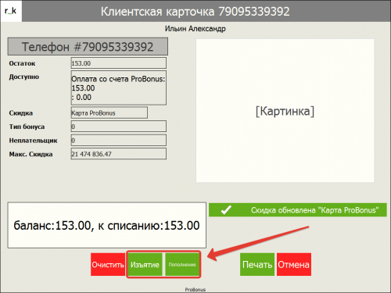This screenshot has width=391, height=293.
Task: Click the r_k logo icon
Action: click(x=11, y=11)
